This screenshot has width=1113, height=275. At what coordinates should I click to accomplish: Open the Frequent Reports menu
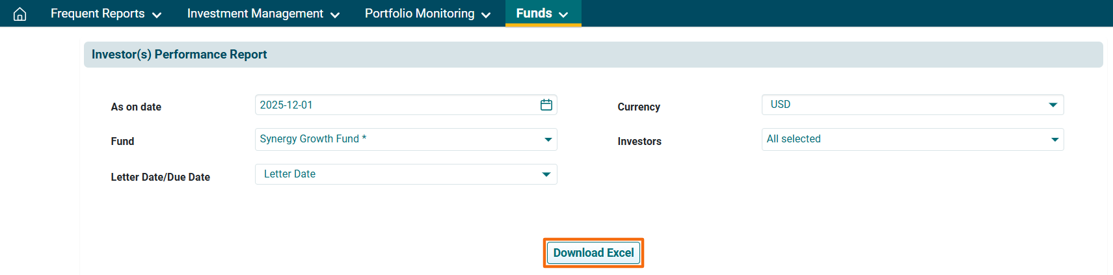coord(98,14)
